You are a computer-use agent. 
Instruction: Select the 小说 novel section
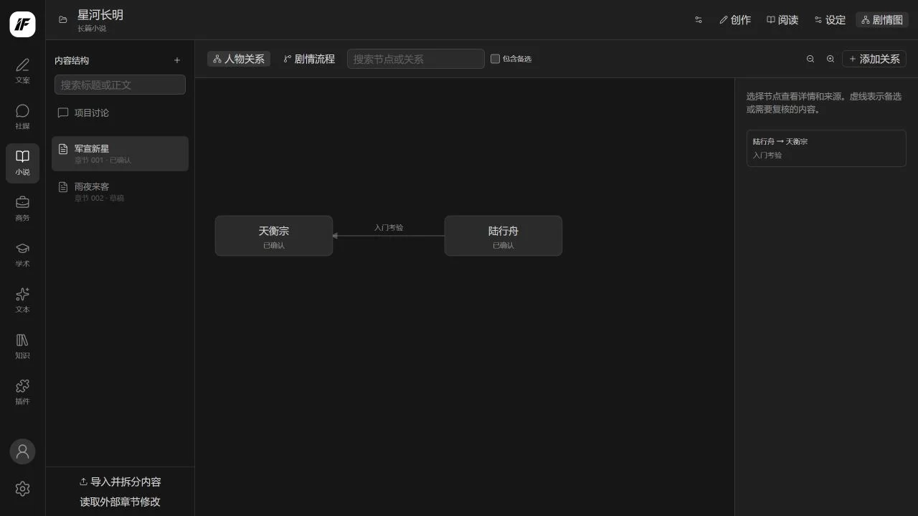[22, 163]
